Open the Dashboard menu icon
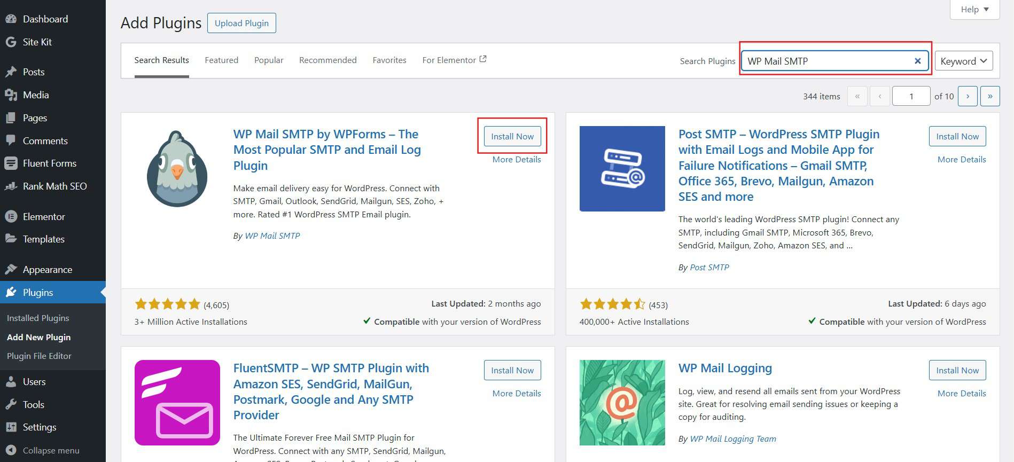 click(11, 19)
